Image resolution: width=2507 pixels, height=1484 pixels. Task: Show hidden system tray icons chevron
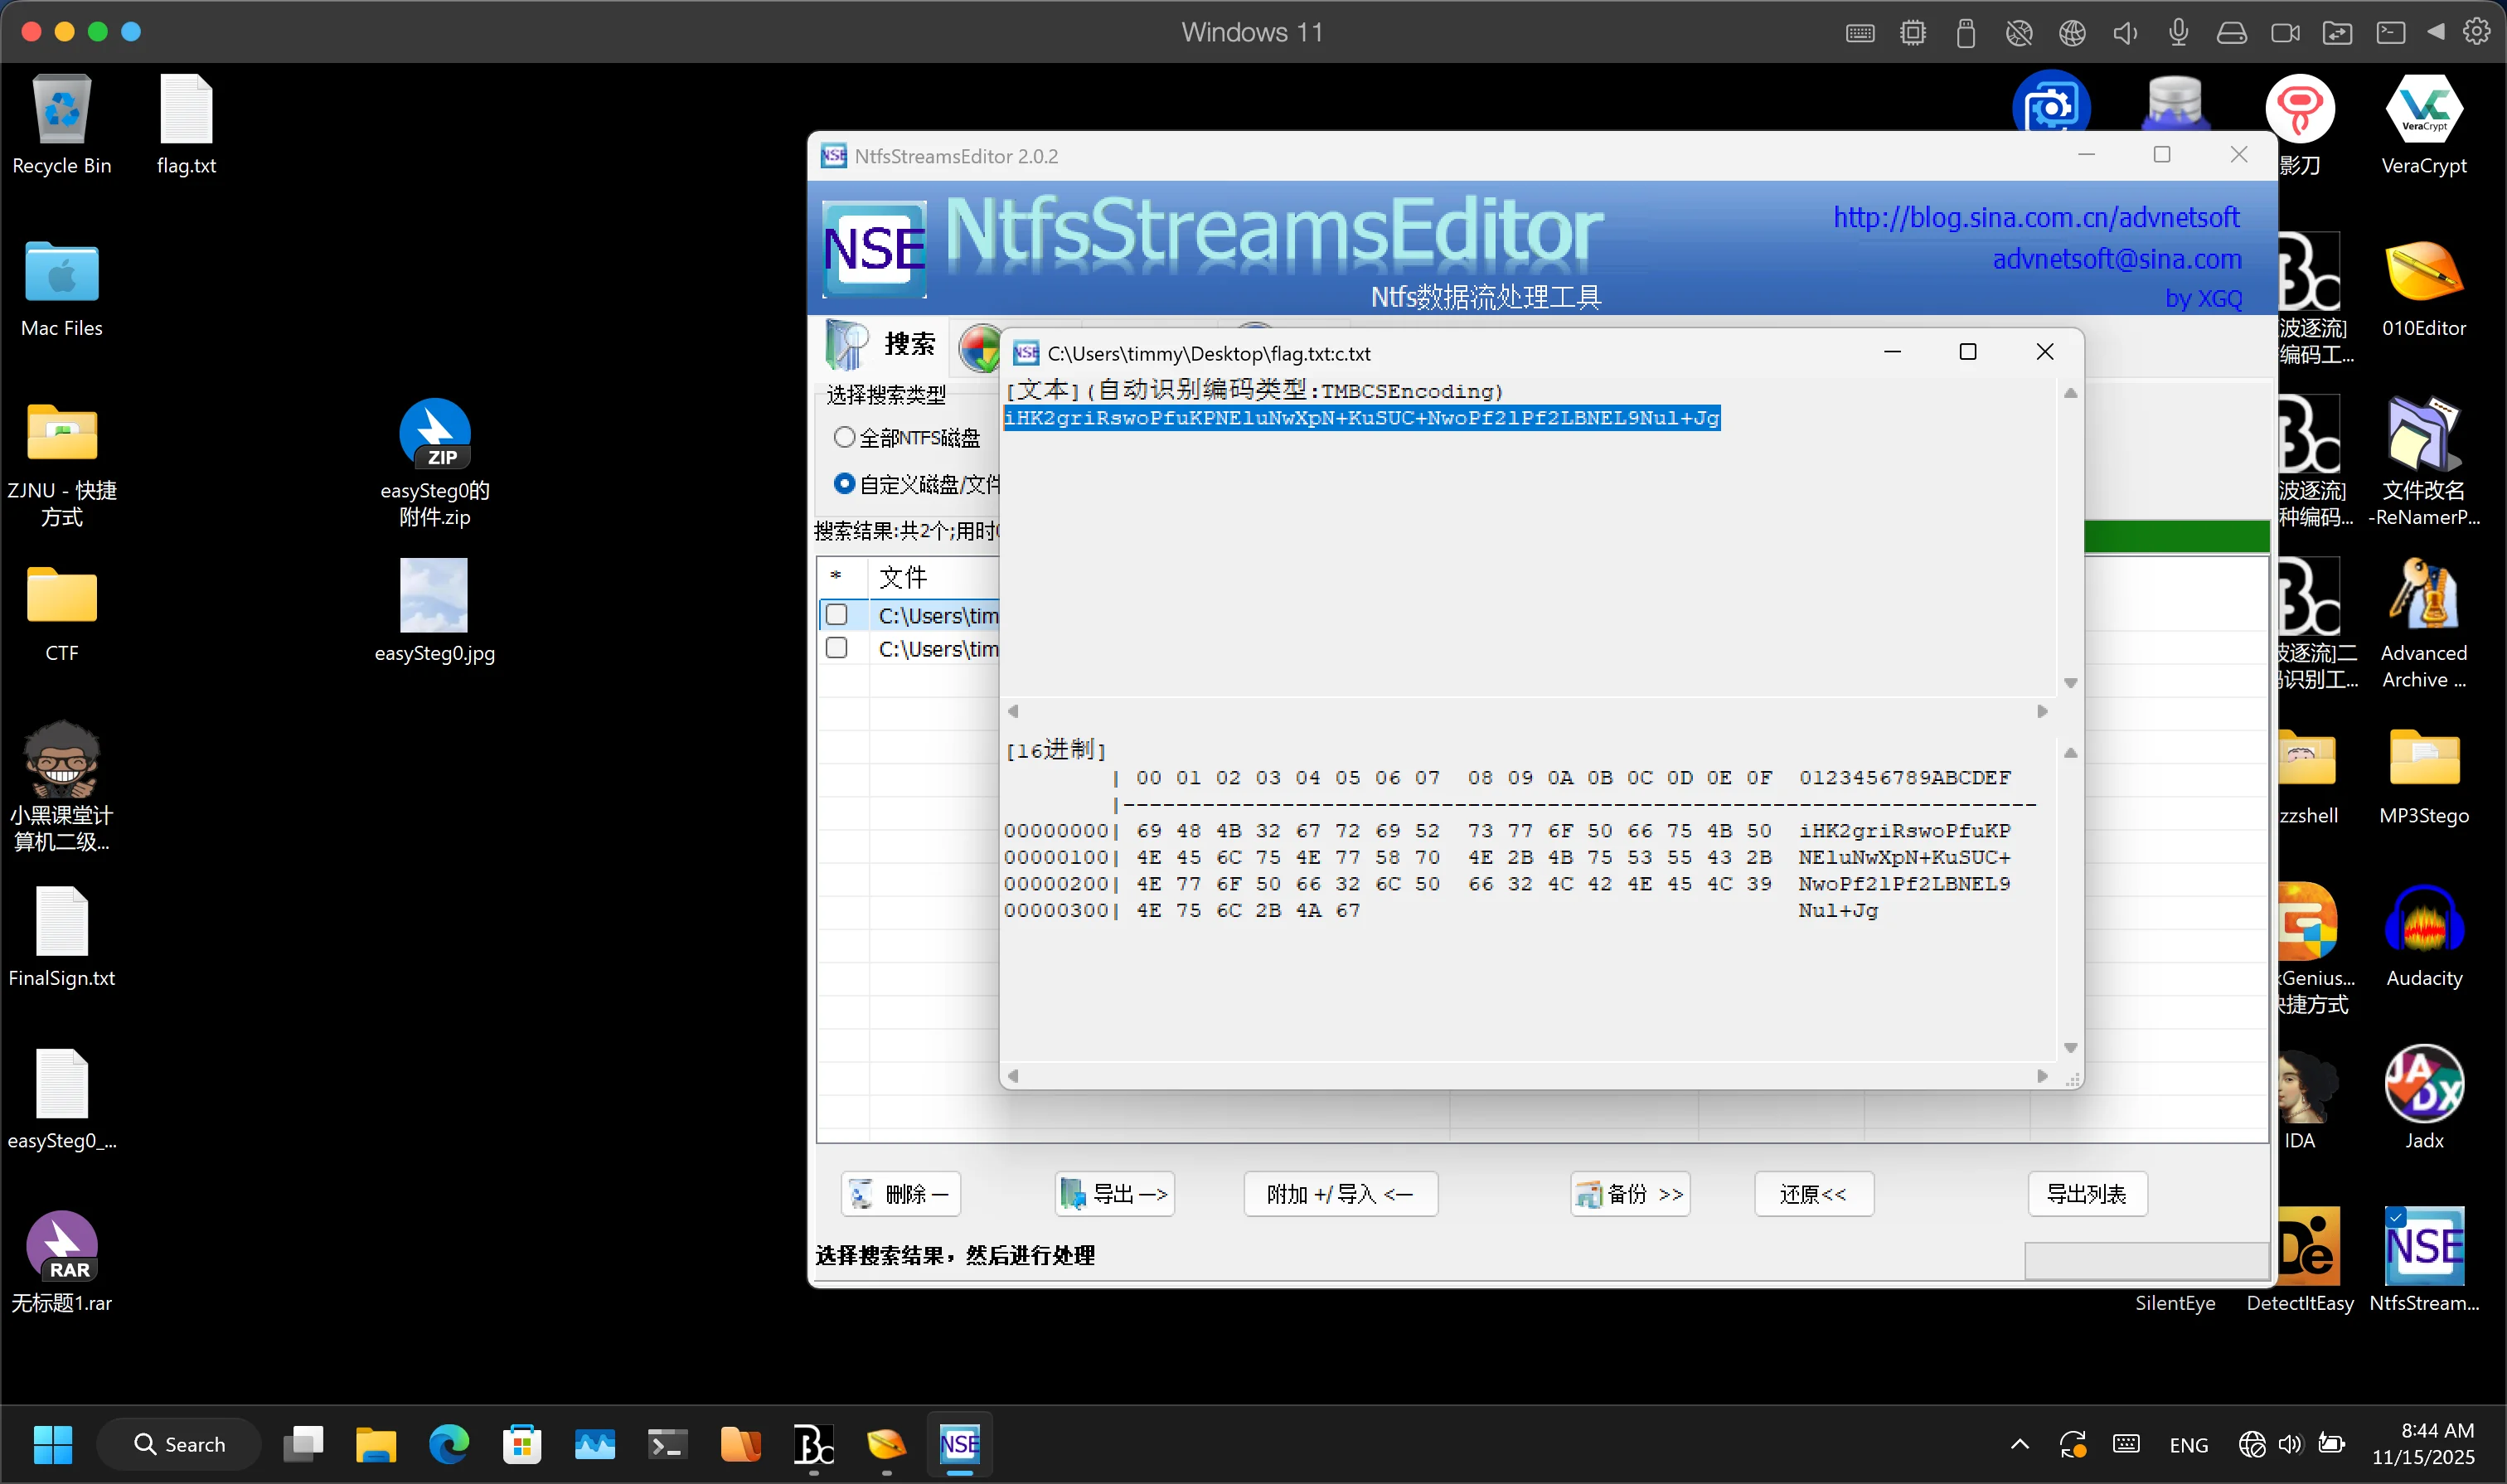2019,1443
